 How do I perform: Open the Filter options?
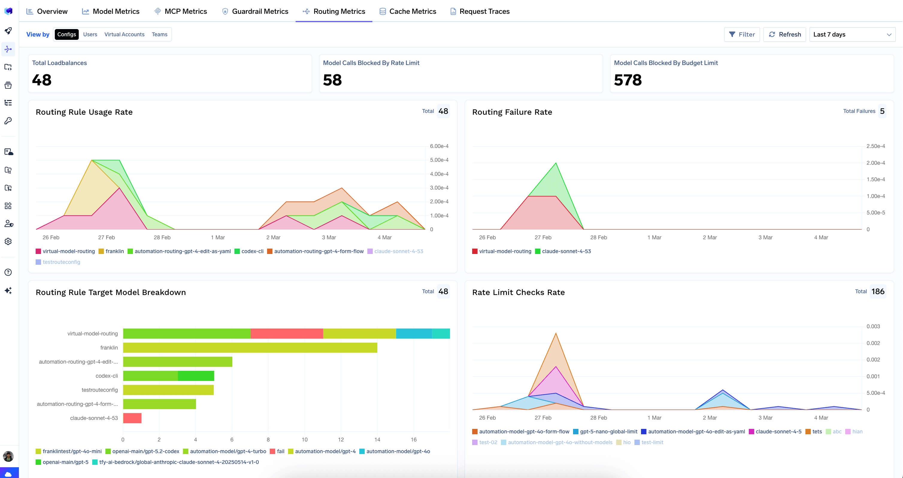tap(742, 34)
